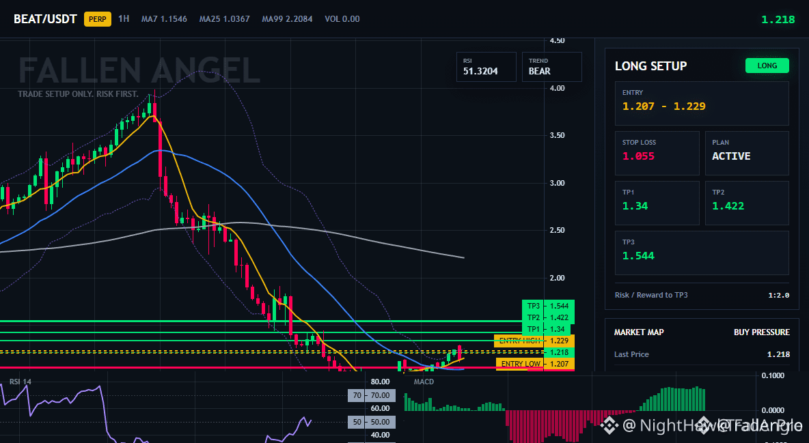Click the RSI 51.3204 info box
Image resolution: width=809 pixels, height=443 pixels.
click(486, 66)
